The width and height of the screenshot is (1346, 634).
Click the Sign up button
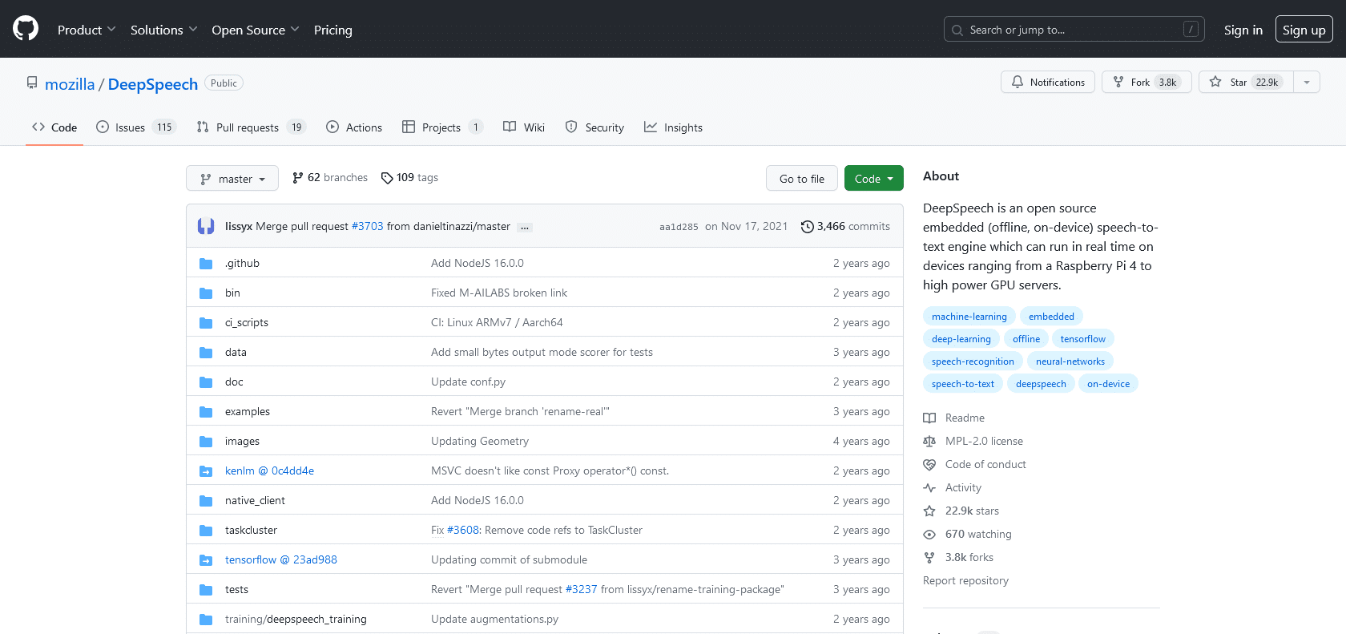pyautogui.click(x=1304, y=30)
